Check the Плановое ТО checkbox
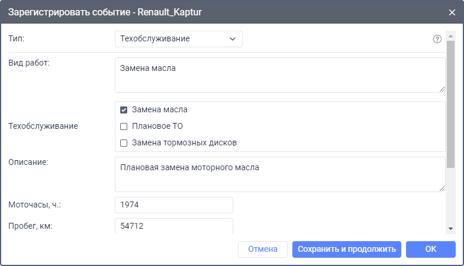The height and width of the screenshot is (266, 464). [x=124, y=126]
